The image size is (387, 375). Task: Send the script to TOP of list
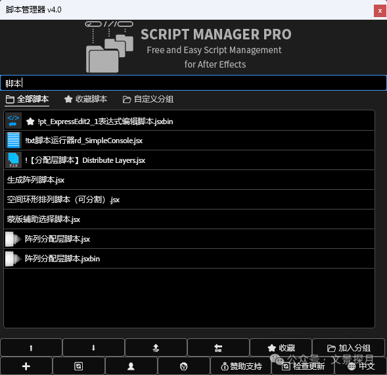click(x=156, y=347)
